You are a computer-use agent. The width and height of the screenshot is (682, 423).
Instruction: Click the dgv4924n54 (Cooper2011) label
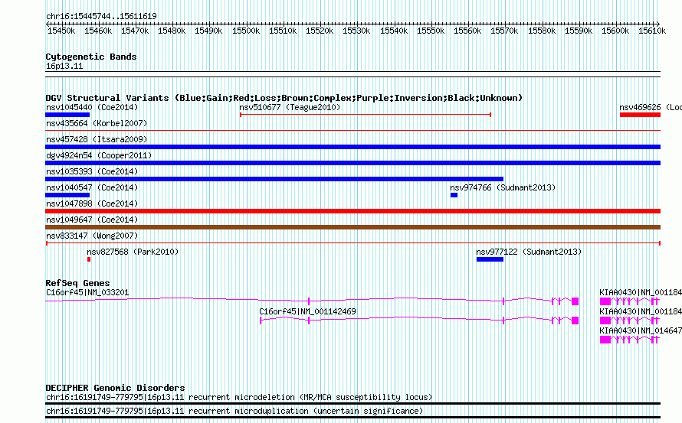pyautogui.click(x=99, y=155)
